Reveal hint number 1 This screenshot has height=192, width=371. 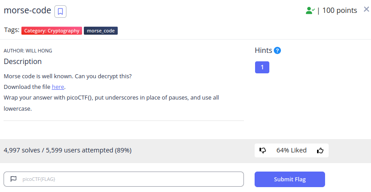click(x=262, y=67)
